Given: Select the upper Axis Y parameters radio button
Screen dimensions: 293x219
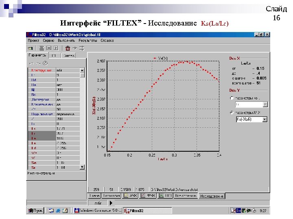Looking at the screenshot, I should coord(232,98).
